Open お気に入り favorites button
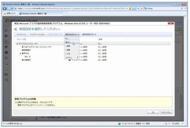The image size is (190, 128). click(9, 14)
